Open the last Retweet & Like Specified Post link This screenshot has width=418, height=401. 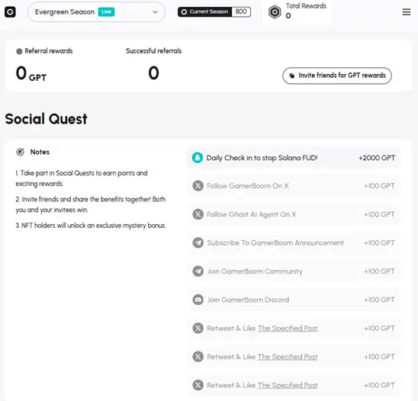[288, 385]
